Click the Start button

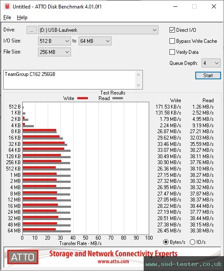tap(208, 75)
